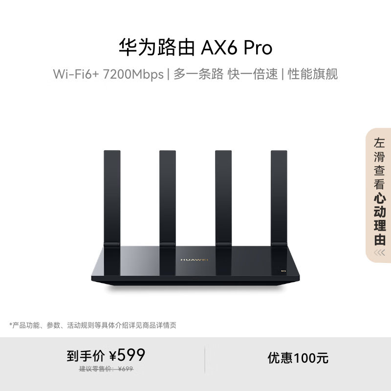Click the product disclaimer footnote text
The height and width of the screenshot is (391, 391).
(93, 326)
